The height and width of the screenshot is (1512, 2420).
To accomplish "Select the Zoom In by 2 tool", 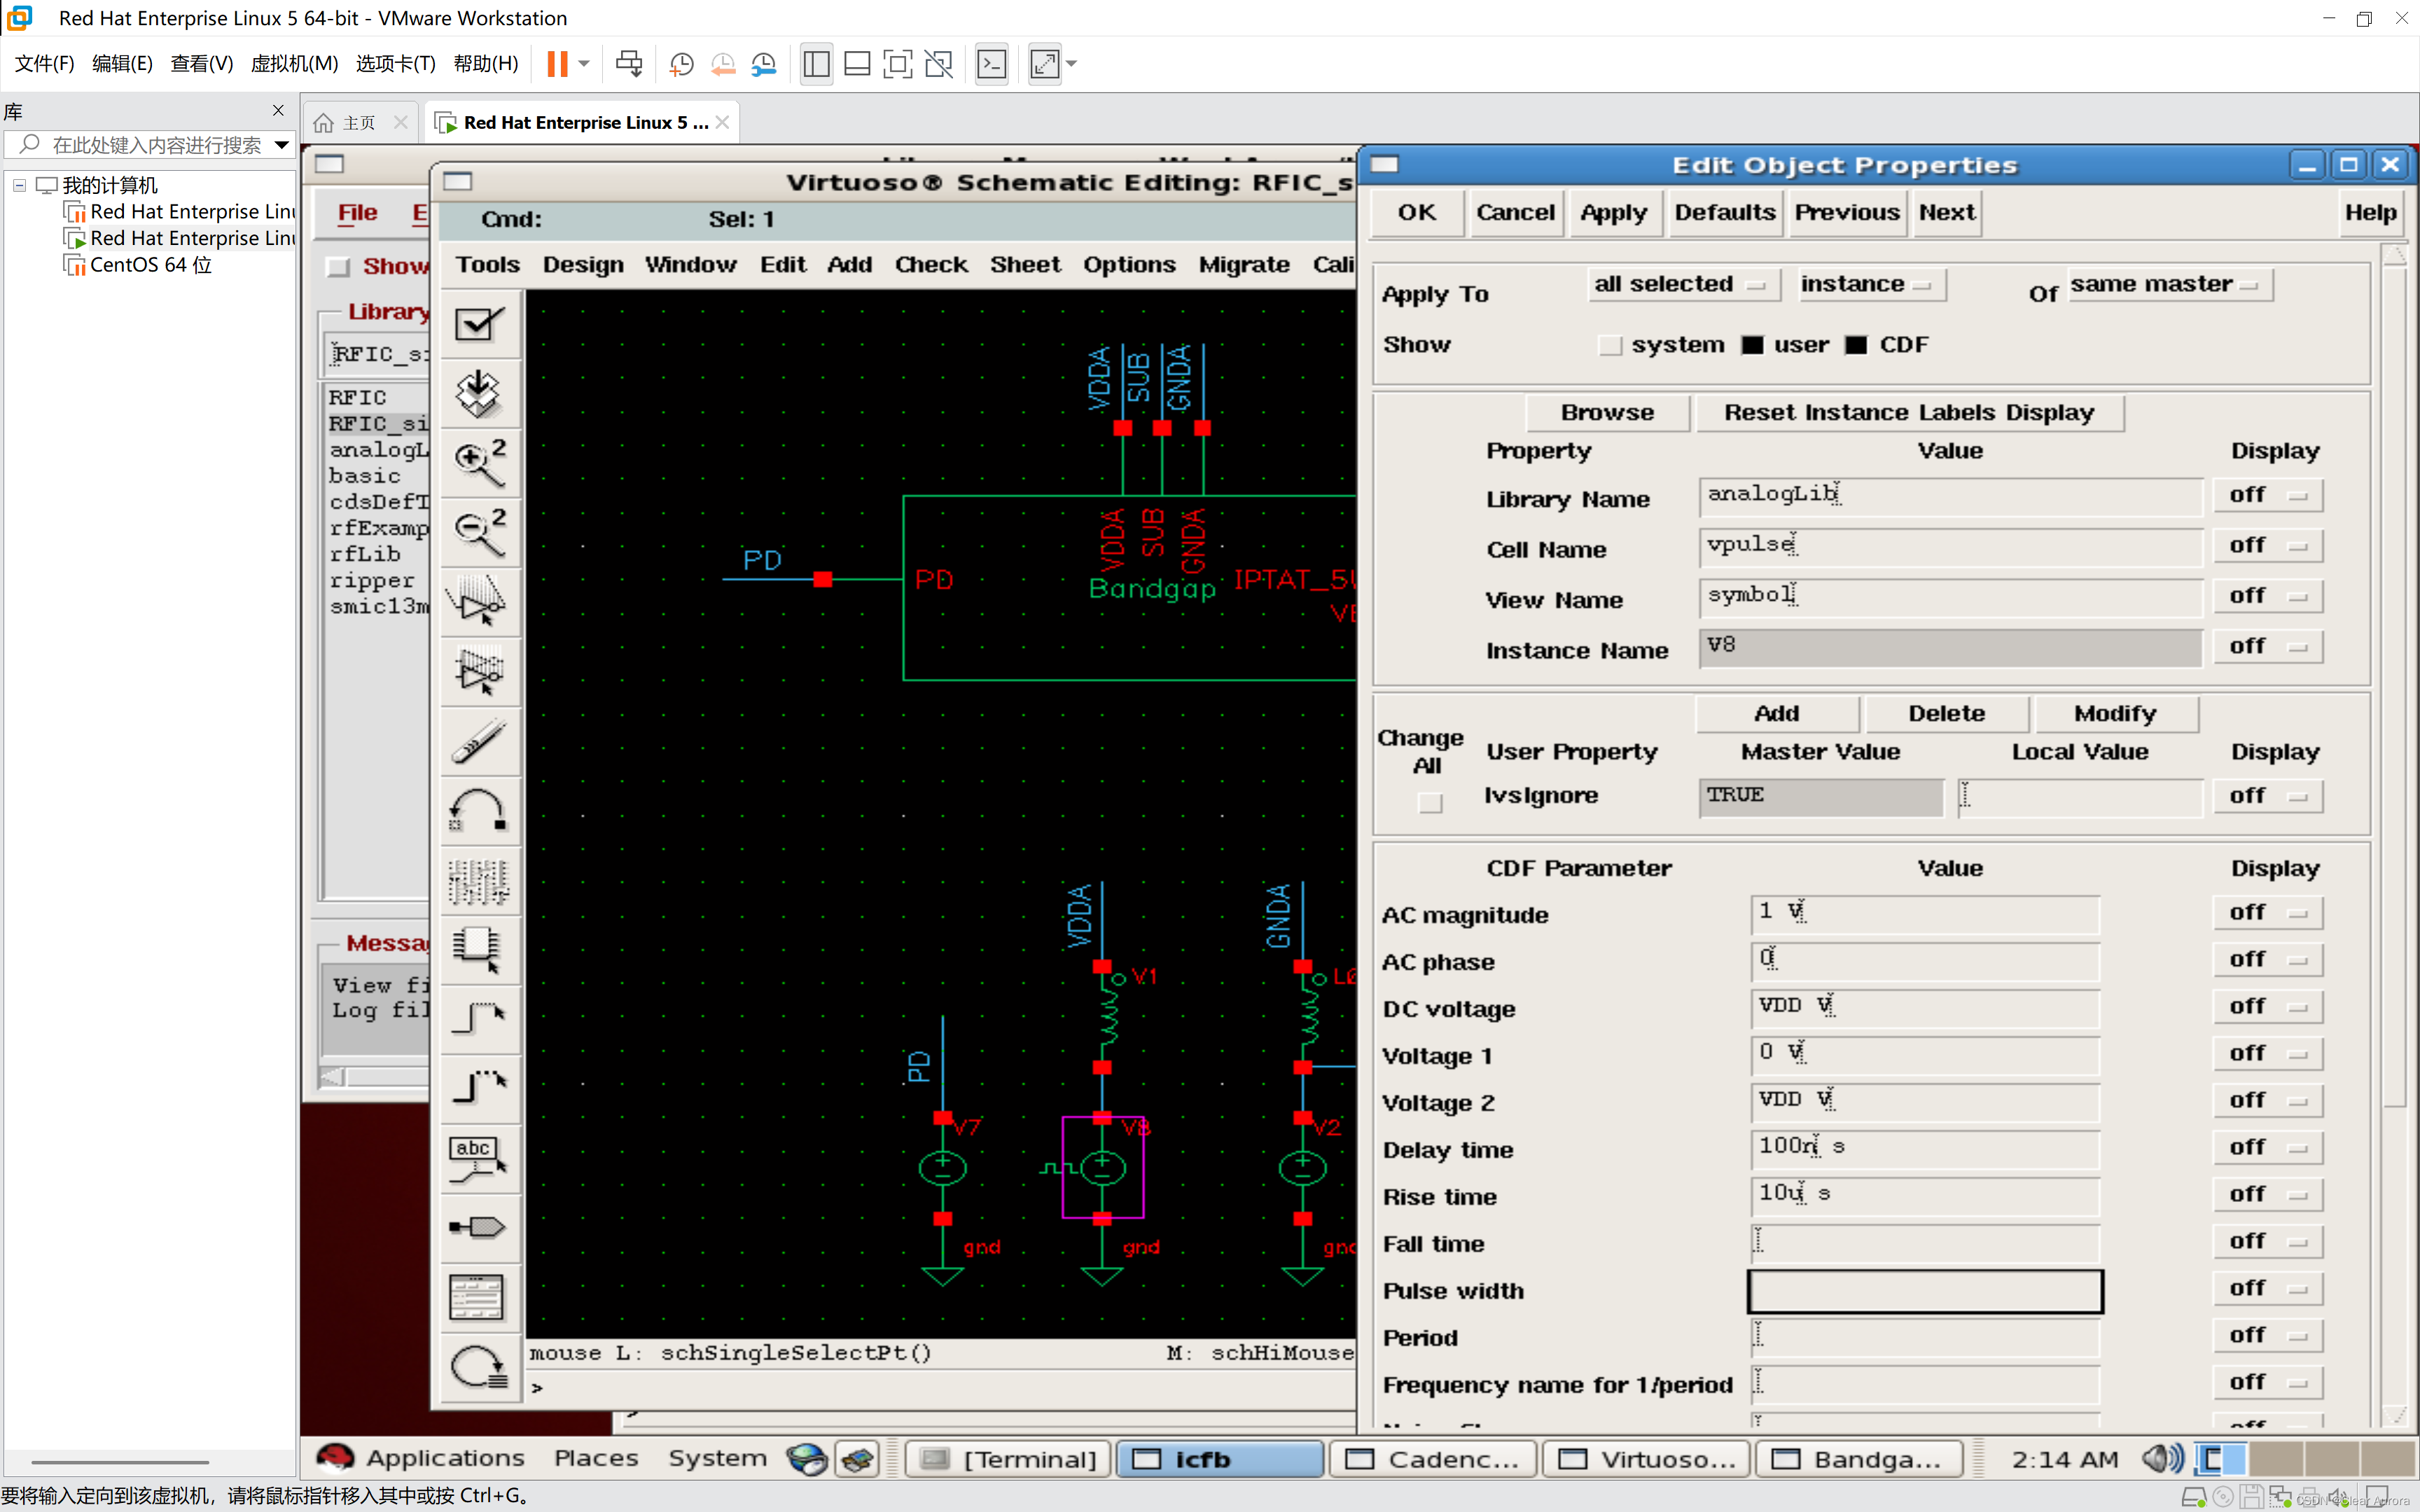I will pyautogui.click(x=479, y=462).
